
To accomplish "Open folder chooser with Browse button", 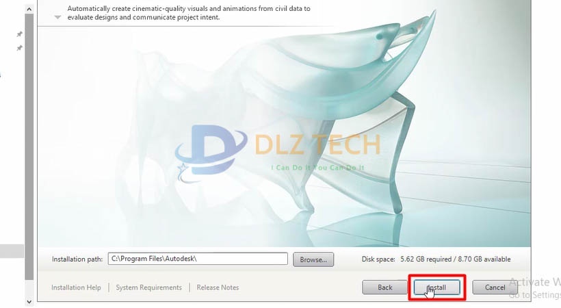I will click(313, 259).
